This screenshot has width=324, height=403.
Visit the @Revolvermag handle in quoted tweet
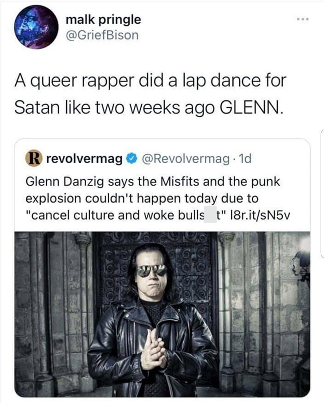(x=185, y=159)
